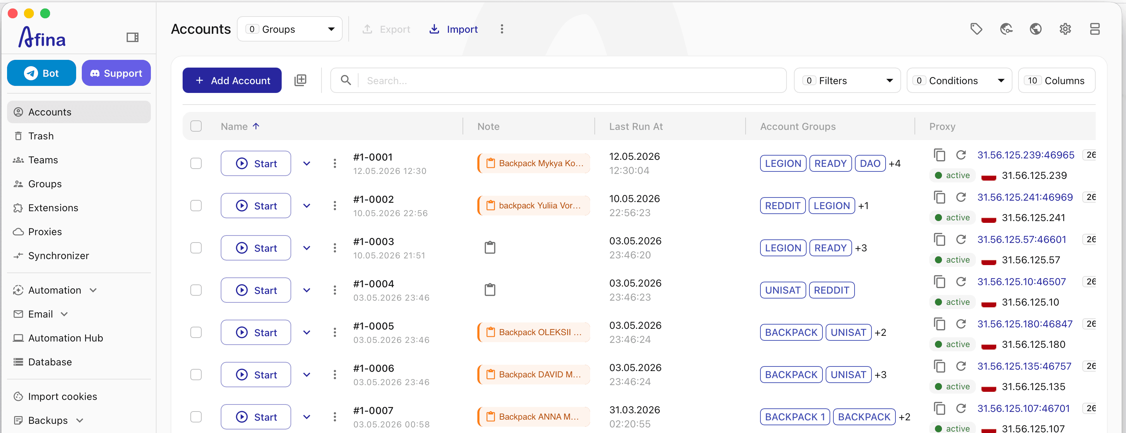This screenshot has height=433, width=1126.
Task: Open proxy link 31.56.125.239:46965
Action: [1026, 155]
